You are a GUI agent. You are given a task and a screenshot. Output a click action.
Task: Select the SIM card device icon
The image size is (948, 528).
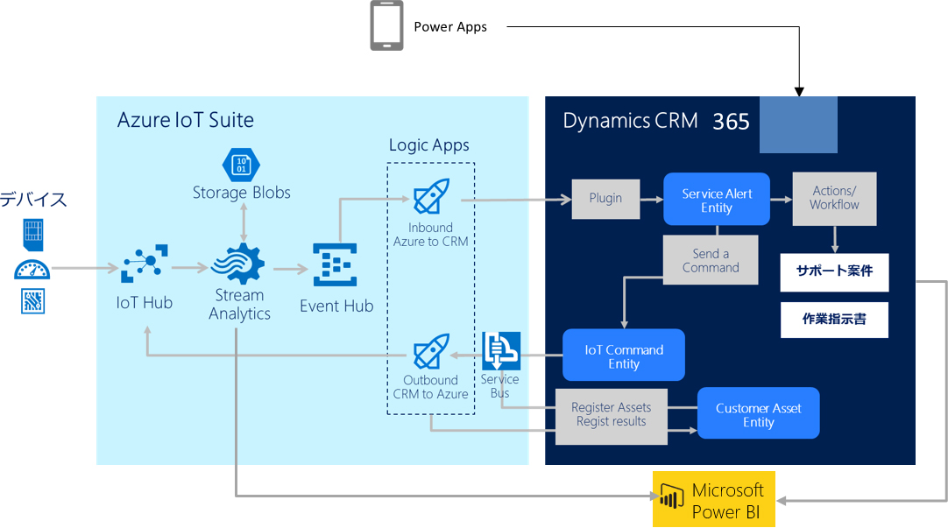[x=33, y=235]
